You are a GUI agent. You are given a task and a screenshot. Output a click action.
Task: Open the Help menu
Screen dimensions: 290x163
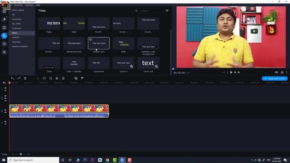point(38,5)
